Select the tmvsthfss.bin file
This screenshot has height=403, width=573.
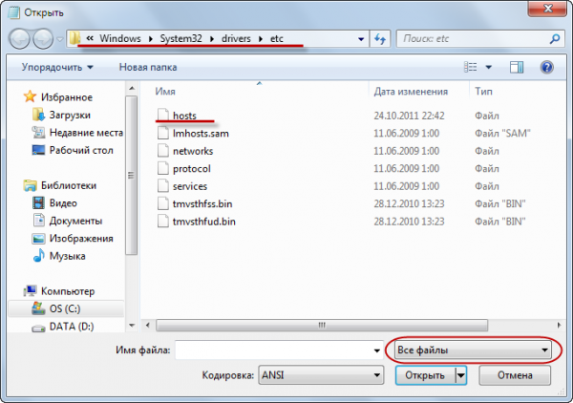202,203
